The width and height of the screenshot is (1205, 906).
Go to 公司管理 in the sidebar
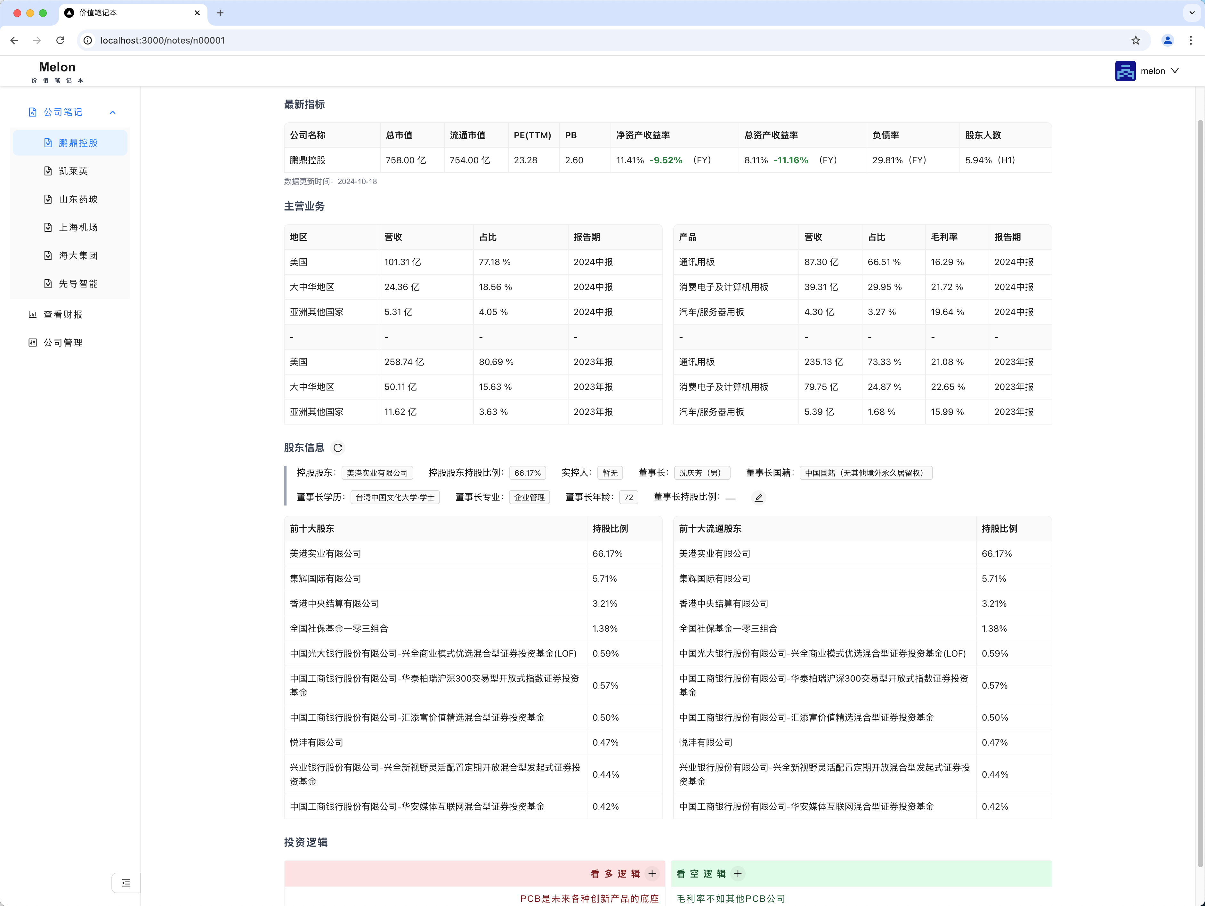[70, 343]
